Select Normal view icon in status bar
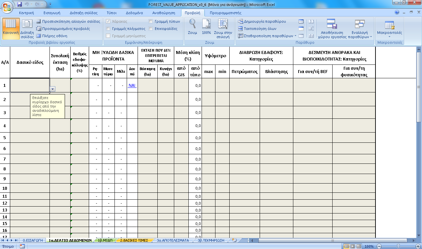 [346, 246]
